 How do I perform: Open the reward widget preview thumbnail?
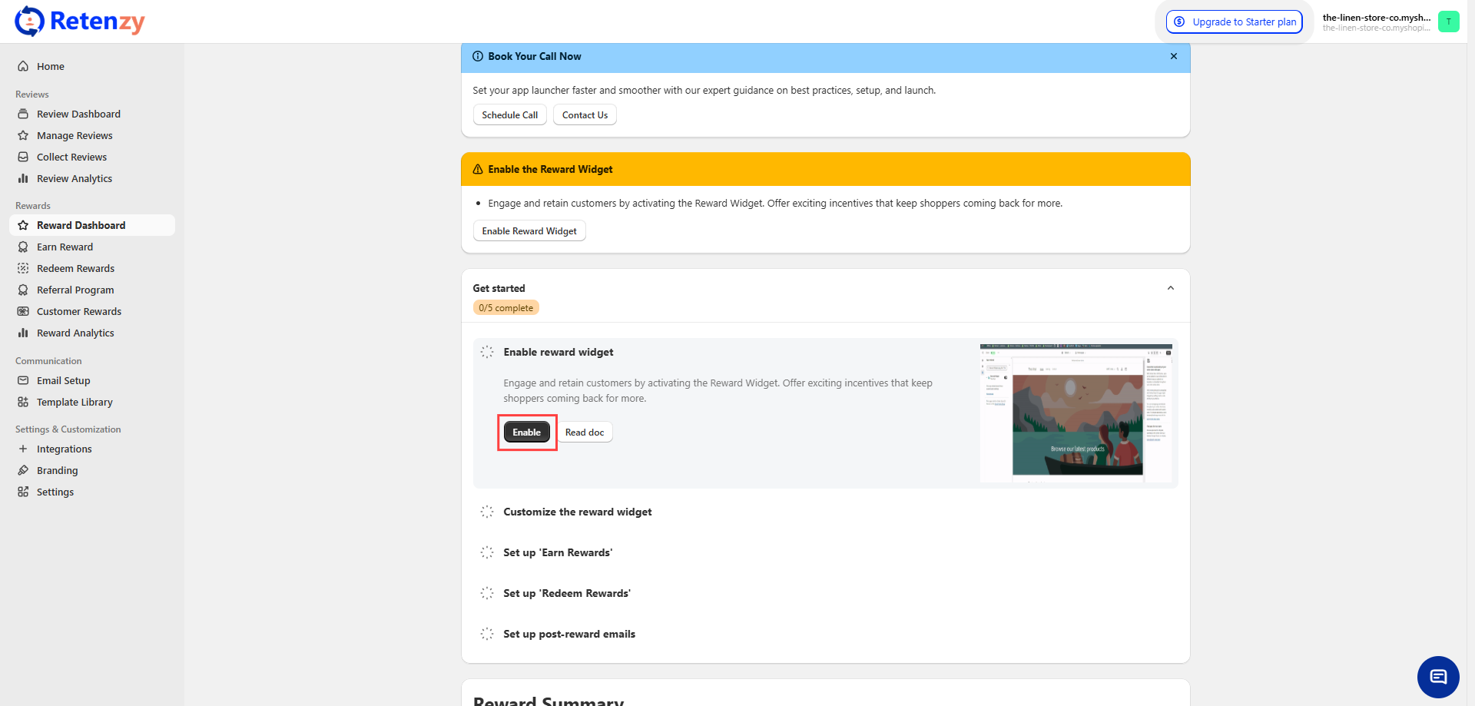(1076, 413)
